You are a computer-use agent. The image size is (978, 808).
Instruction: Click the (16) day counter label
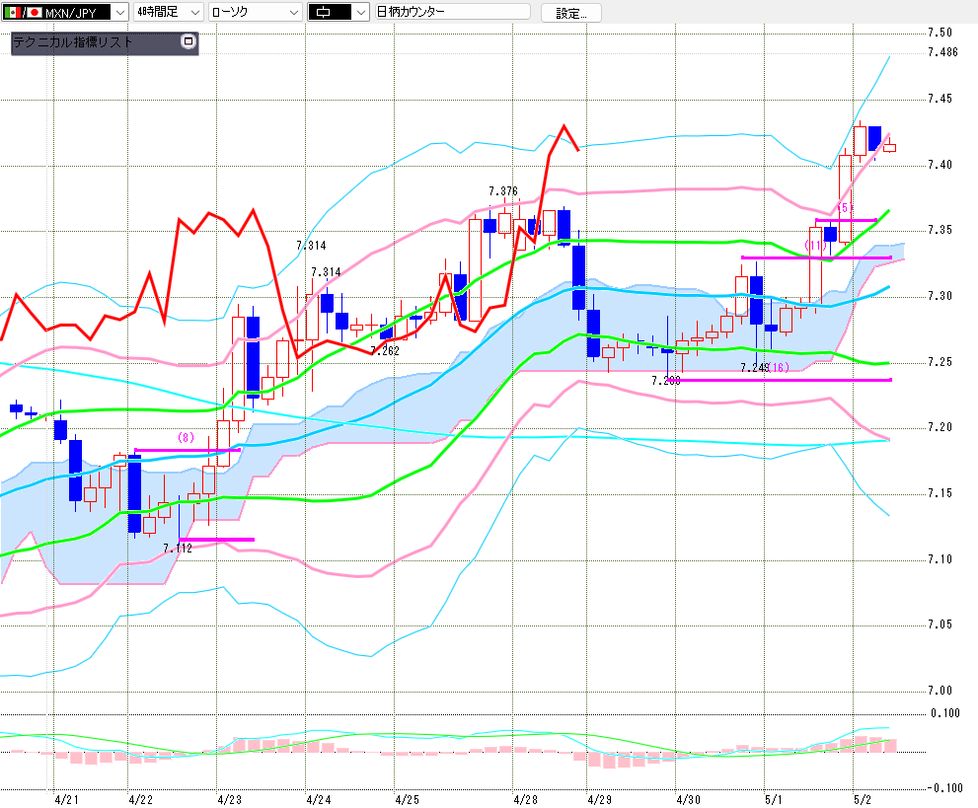tap(779, 367)
